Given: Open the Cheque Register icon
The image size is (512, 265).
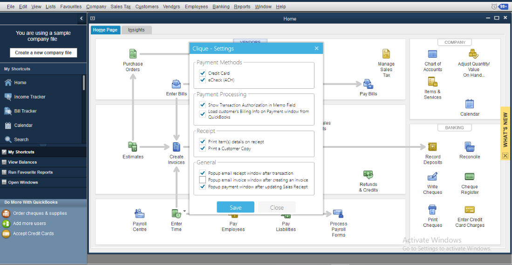Looking at the screenshot, I should (470, 177).
